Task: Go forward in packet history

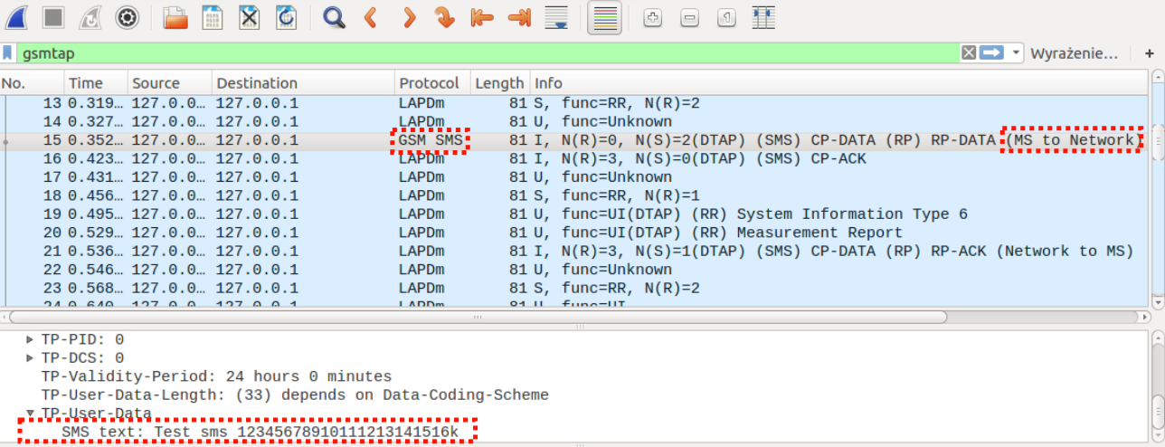Action: tap(408, 17)
